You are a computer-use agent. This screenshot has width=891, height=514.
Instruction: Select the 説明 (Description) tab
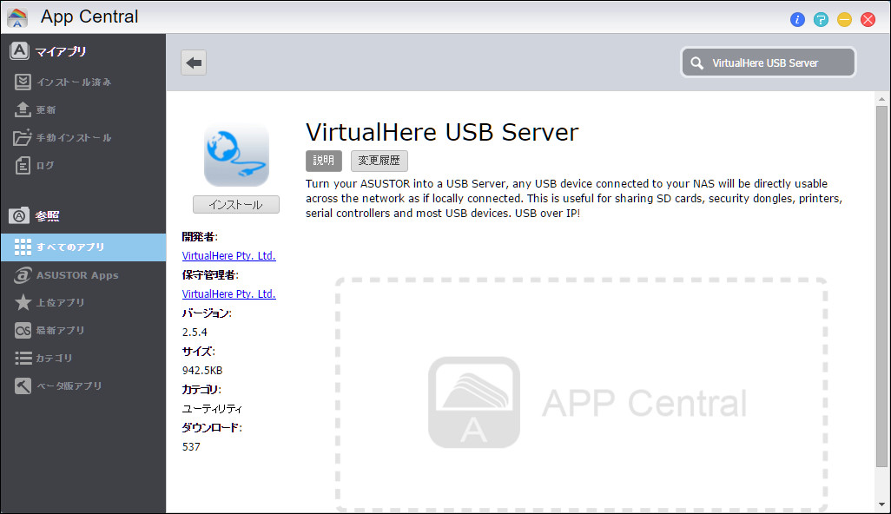click(323, 160)
